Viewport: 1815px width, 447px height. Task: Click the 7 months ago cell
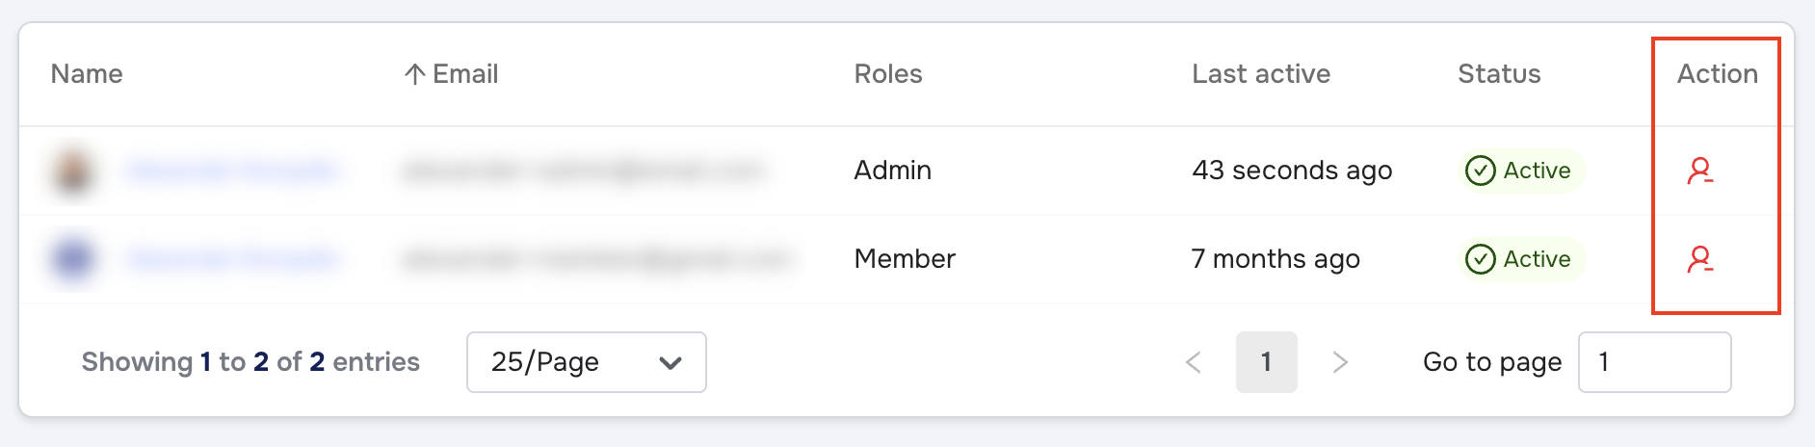pos(1276,259)
